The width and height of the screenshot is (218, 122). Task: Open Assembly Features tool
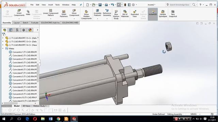tap(97, 13)
